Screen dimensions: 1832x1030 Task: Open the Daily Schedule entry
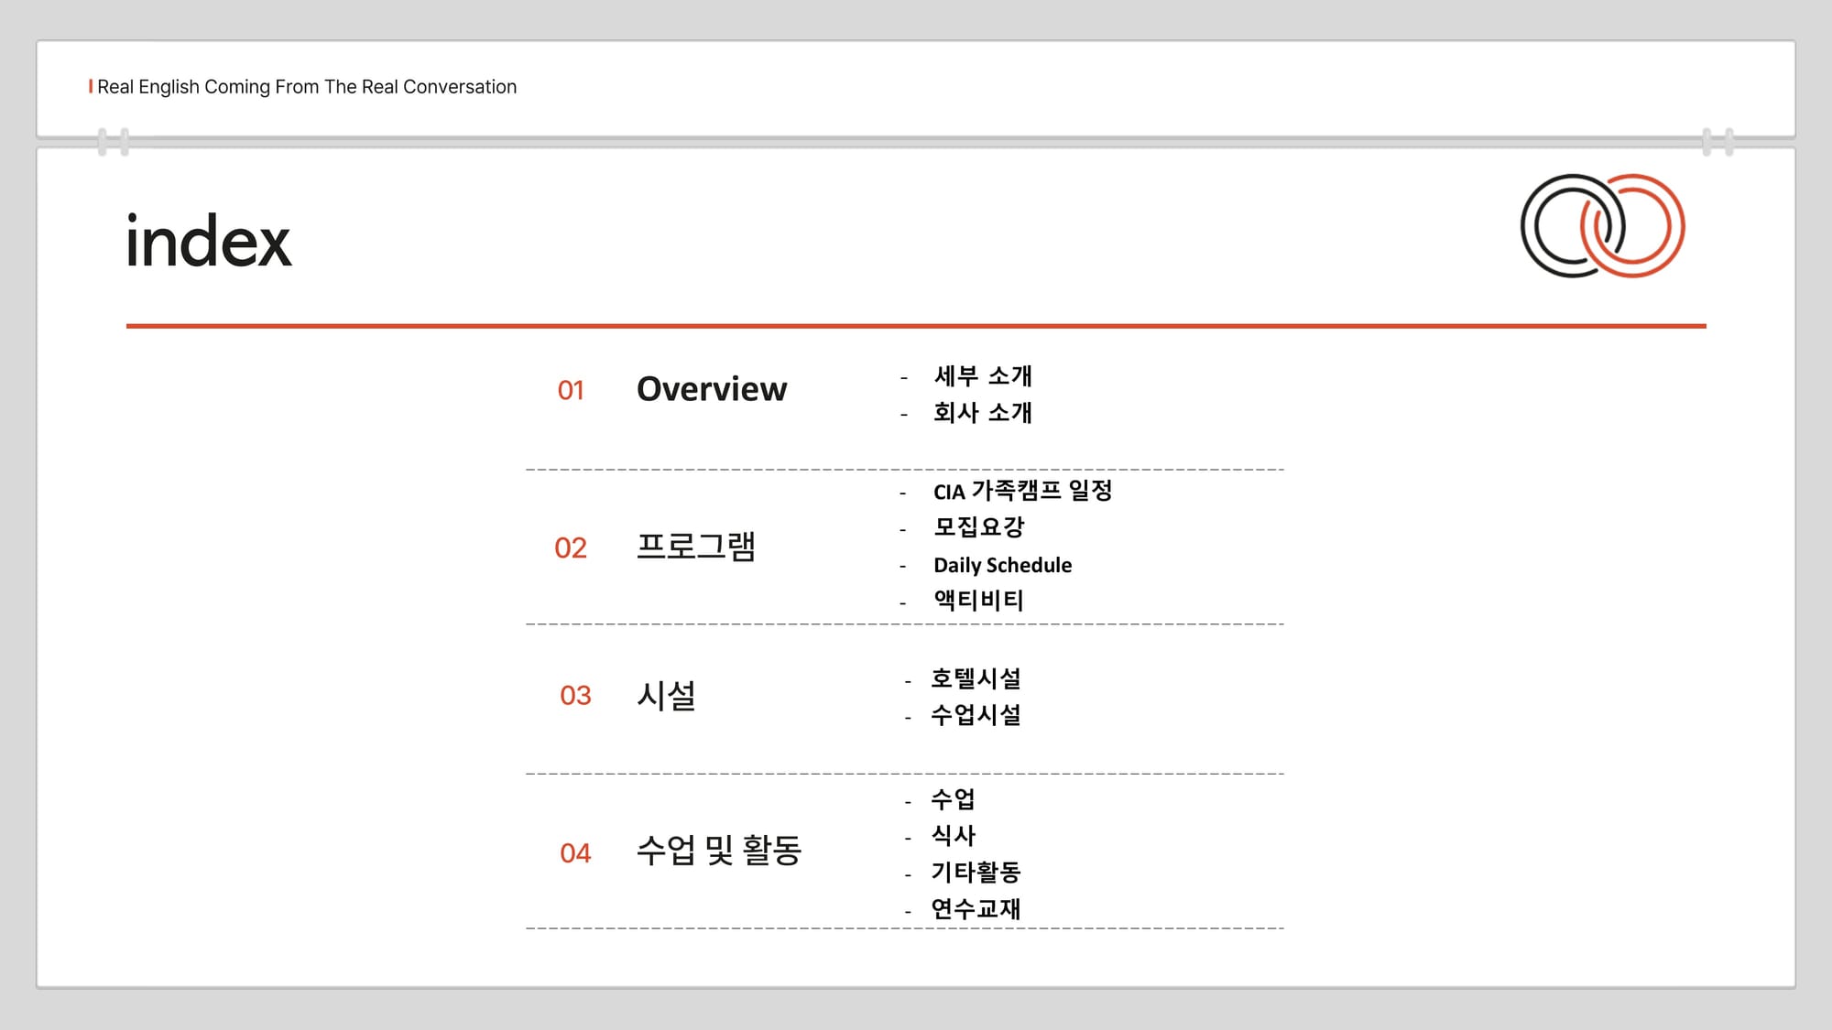tap(1002, 565)
